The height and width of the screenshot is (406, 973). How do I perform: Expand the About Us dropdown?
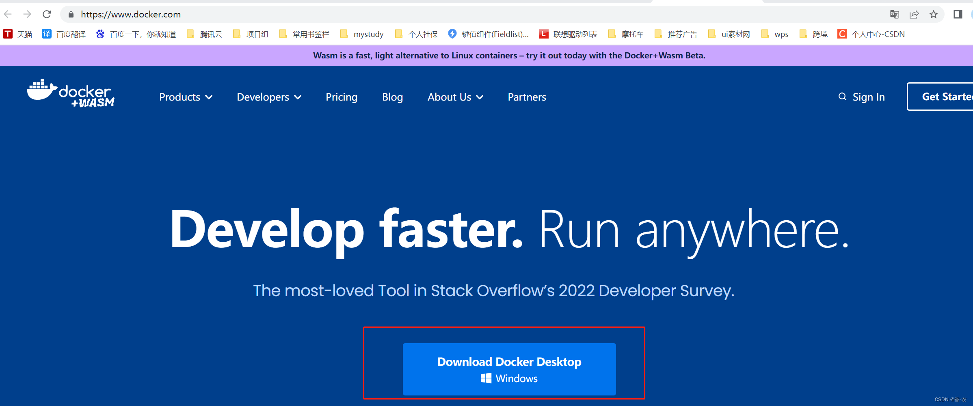click(455, 97)
